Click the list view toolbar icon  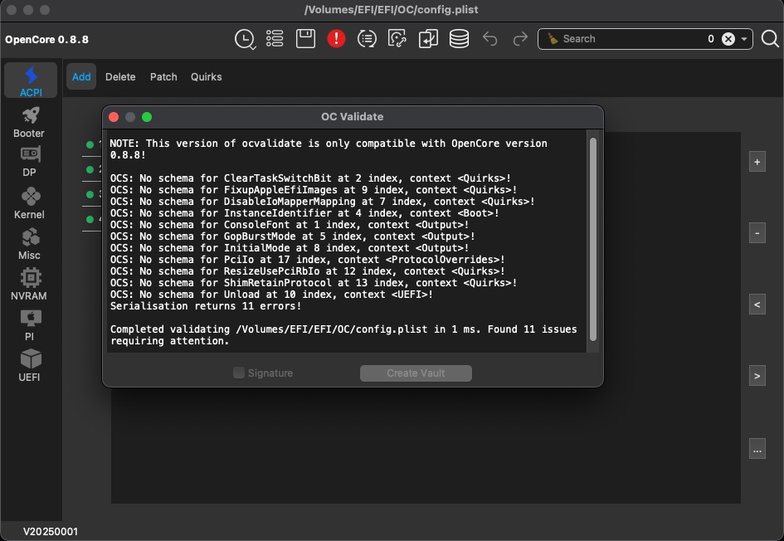(275, 39)
